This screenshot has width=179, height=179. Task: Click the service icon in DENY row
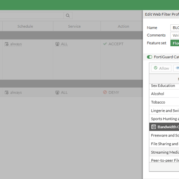(x=57, y=93)
